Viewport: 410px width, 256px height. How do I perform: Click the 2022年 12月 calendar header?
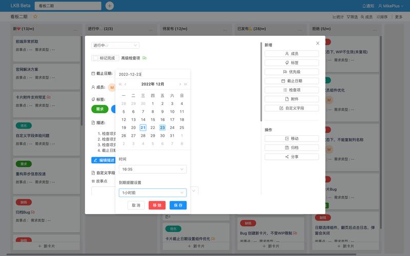[153, 84]
